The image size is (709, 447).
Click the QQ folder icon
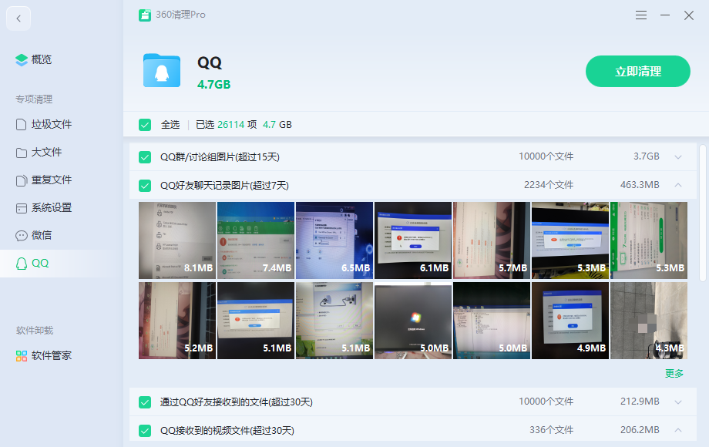[x=162, y=70]
